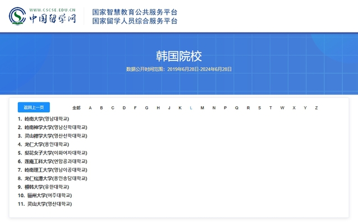
Task: Filter schools by letter M
Action: click(203, 108)
